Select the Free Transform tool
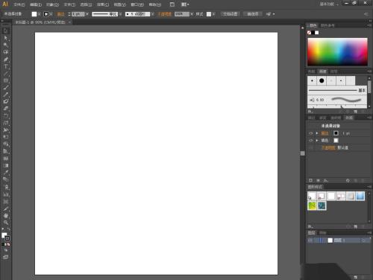This screenshot has width=373, height=280. click(x=6, y=137)
